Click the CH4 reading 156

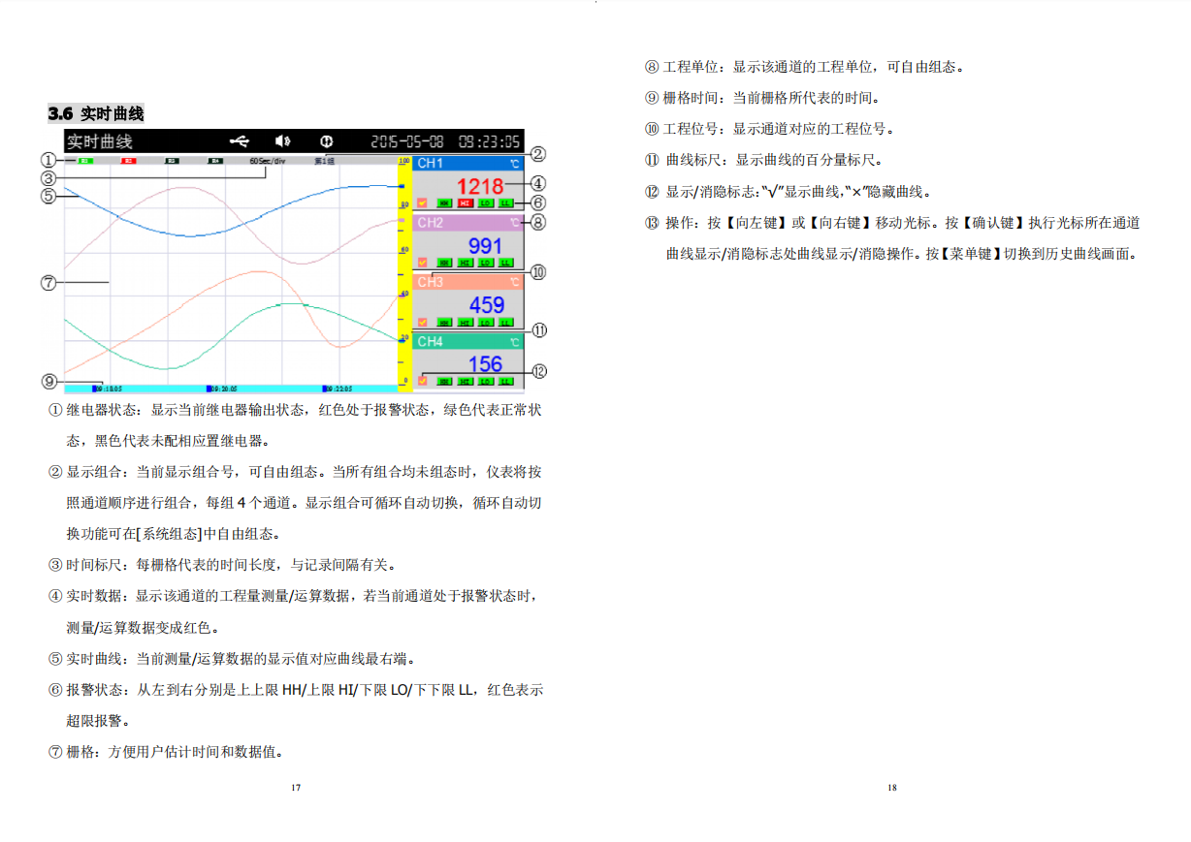tap(486, 363)
